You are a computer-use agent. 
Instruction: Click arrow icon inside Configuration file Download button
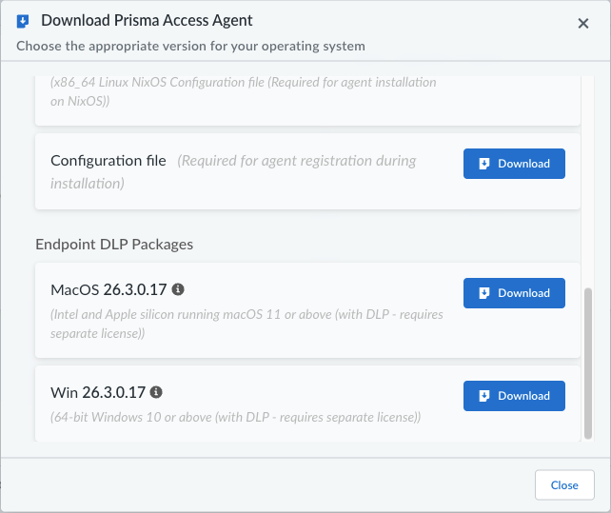click(x=484, y=164)
